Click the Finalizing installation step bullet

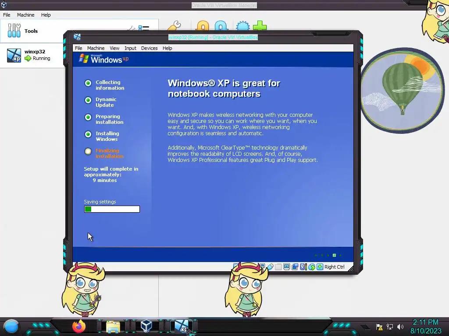point(88,151)
